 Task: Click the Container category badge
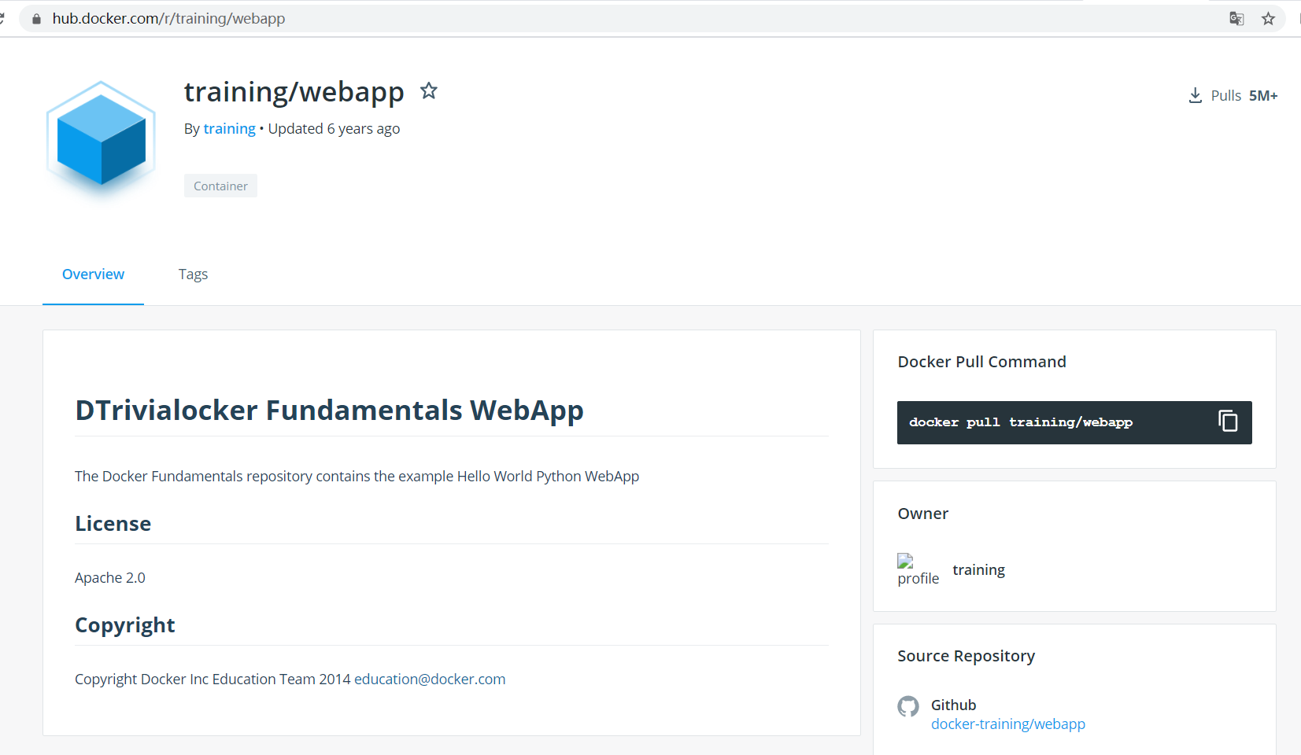[x=220, y=186]
